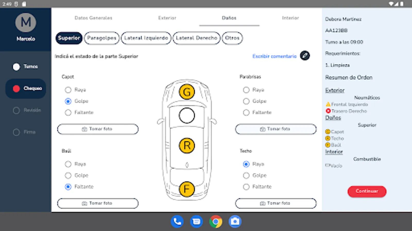Image resolution: width=412 pixels, height=231 pixels.
Task: Select the Lateral Derecho chip
Action: [196, 38]
